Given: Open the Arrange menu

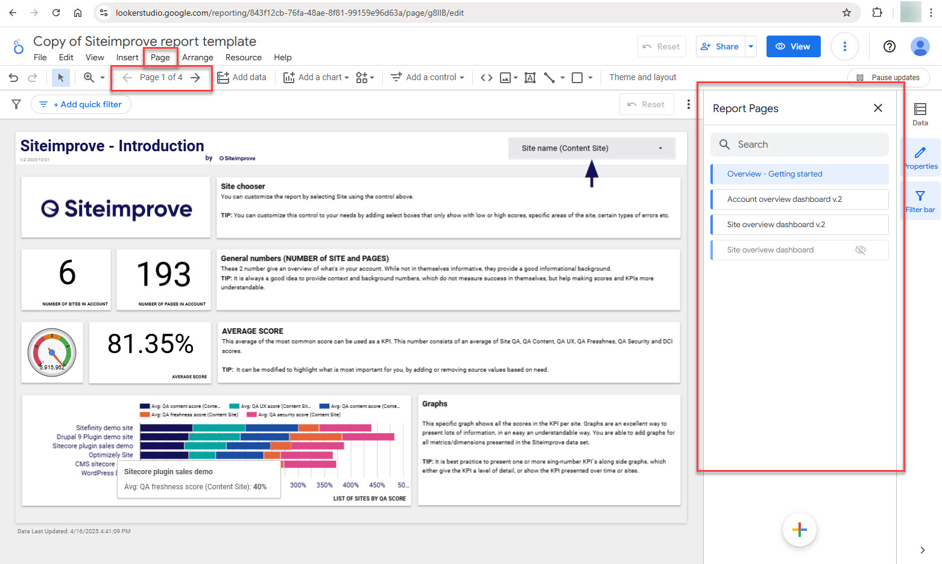Looking at the screenshot, I should click(x=198, y=57).
